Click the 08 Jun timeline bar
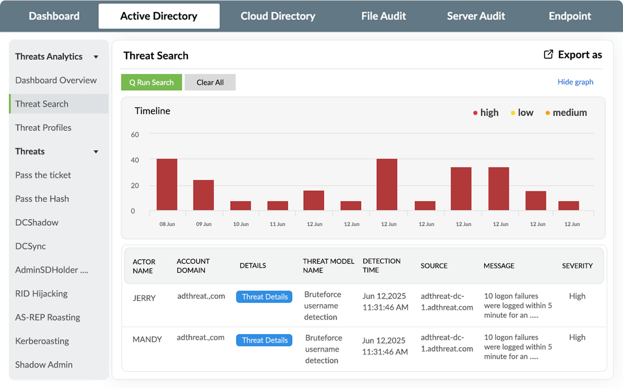623x388 pixels. pos(167,184)
